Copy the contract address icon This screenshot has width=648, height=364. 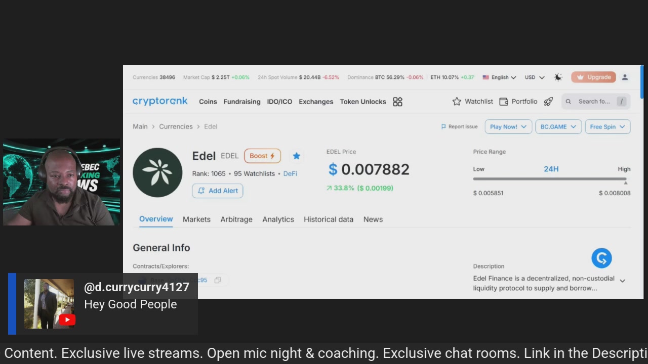point(218,280)
